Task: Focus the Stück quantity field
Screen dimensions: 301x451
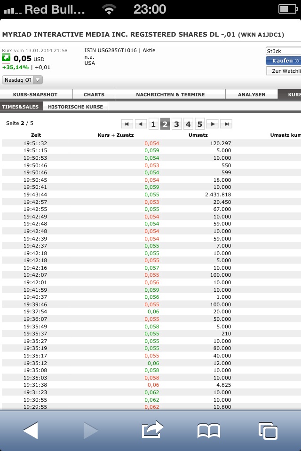Action: coord(284,51)
